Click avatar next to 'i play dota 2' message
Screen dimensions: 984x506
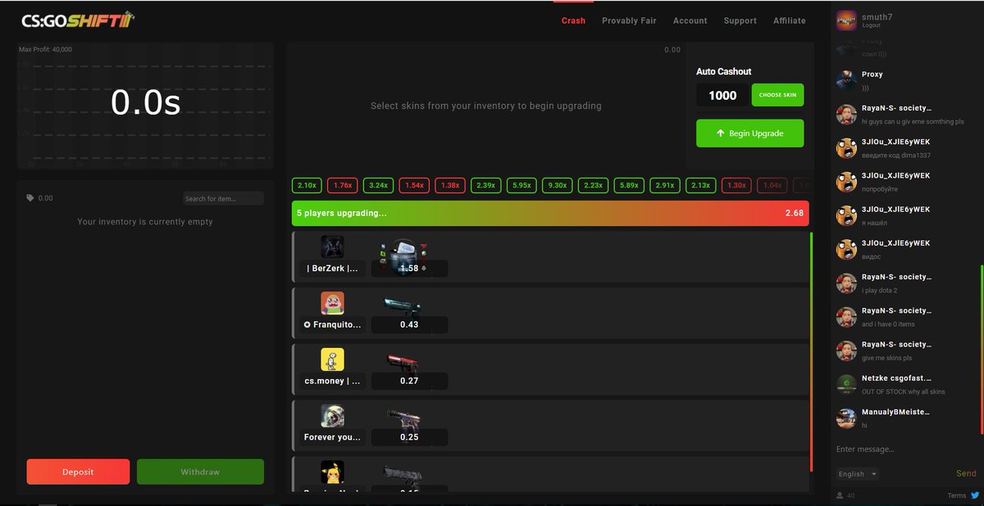pyautogui.click(x=846, y=283)
